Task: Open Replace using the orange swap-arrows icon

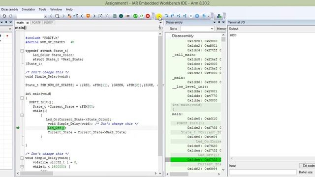Action: click(69, 16)
